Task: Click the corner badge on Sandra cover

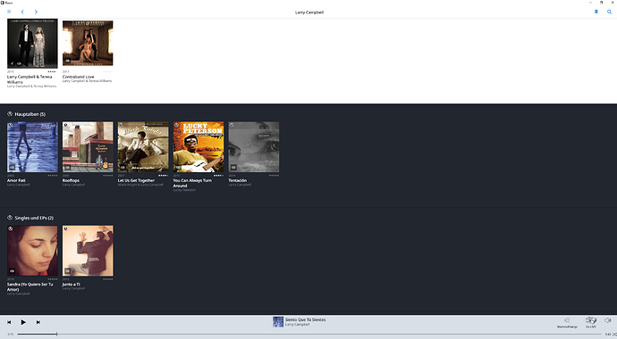Action: pyautogui.click(x=11, y=228)
